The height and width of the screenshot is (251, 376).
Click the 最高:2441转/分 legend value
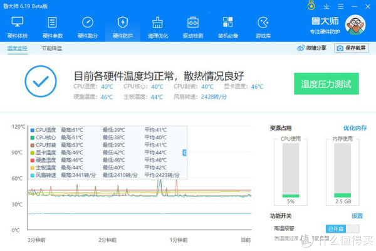pyautogui.click(x=78, y=175)
